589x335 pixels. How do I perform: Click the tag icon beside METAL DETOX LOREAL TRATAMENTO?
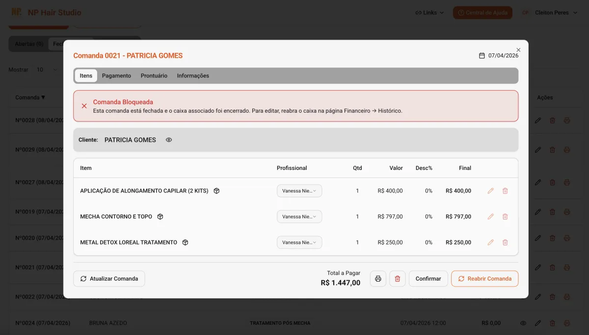[x=185, y=242]
